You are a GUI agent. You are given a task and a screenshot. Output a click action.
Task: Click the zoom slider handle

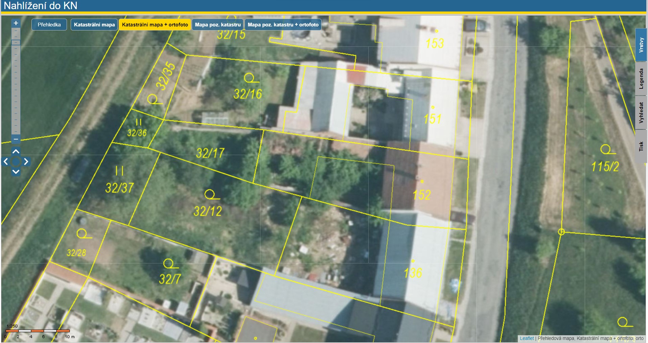(x=16, y=42)
